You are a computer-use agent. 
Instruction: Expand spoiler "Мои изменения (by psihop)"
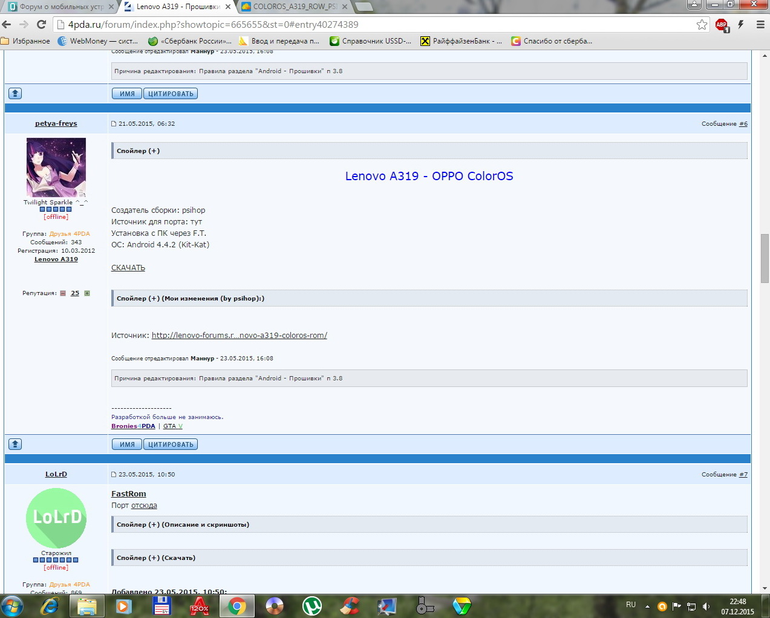[190, 299]
